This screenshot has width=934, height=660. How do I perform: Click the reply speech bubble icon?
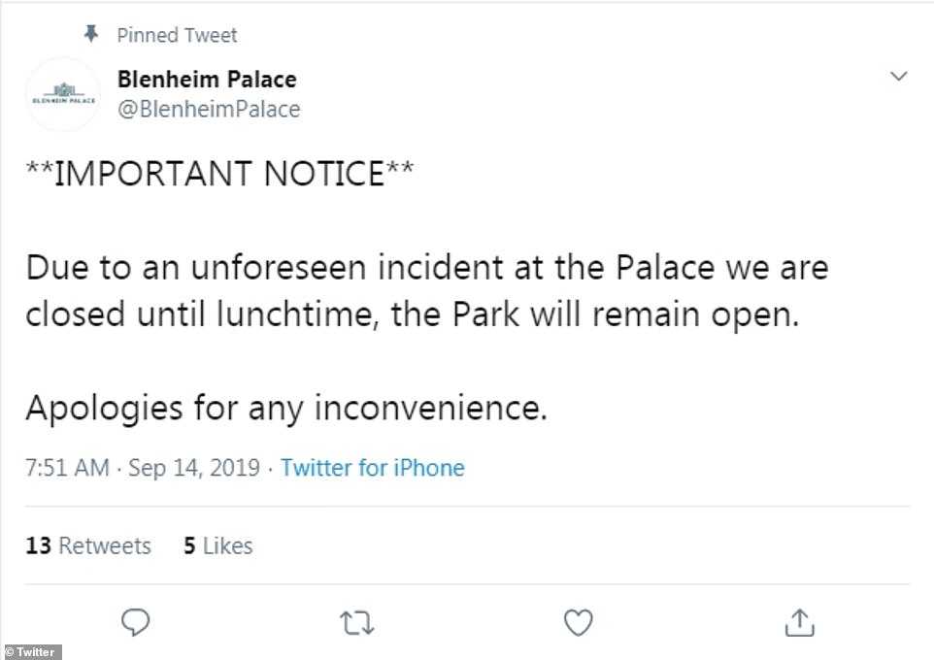(x=138, y=620)
